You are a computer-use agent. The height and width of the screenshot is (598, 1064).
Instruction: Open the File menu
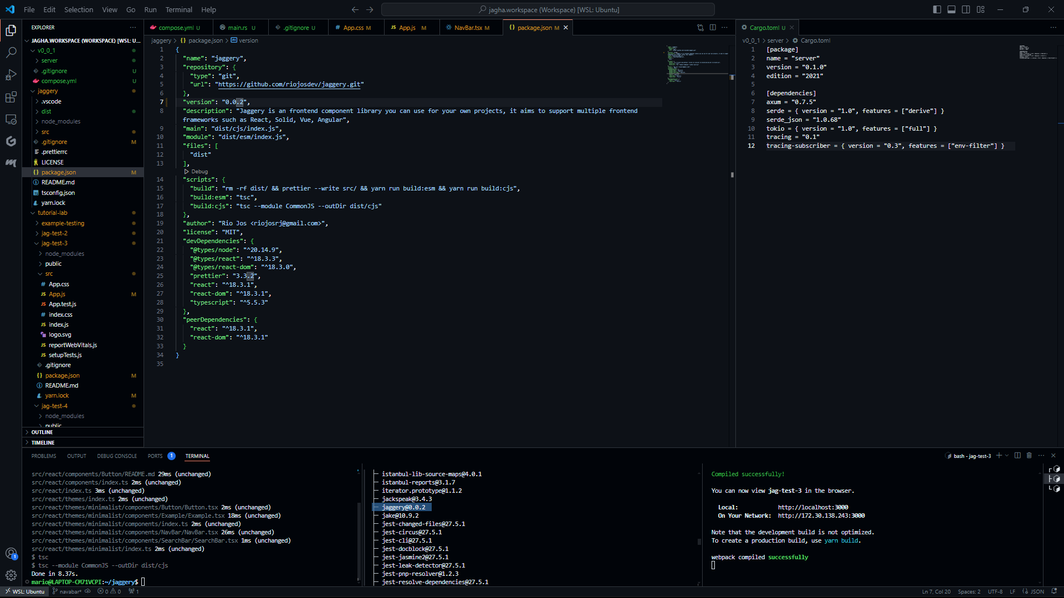tap(29, 9)
